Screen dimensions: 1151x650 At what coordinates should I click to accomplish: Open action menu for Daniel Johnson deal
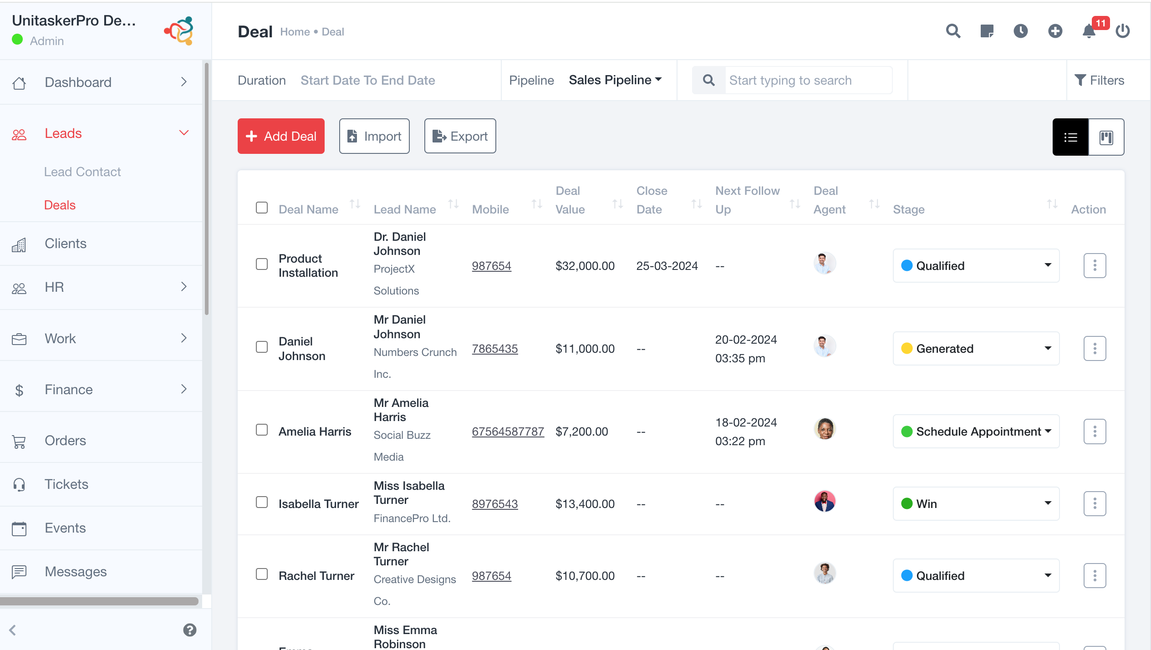pos(1095,348)
